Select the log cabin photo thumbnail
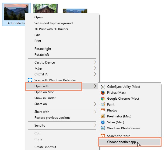The width and height of the screenshot is (165, 150). coord(45,9)
